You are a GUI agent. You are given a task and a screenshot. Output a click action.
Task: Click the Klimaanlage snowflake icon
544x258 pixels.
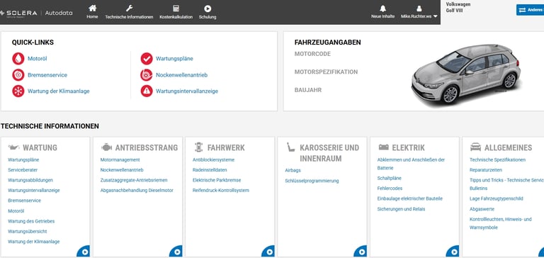pyautogui.click(x=18, y=91)
